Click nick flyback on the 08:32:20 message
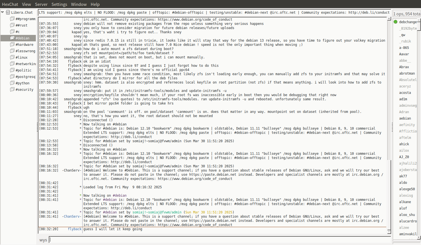Screen dimensions: 421x245 [75, 229]
